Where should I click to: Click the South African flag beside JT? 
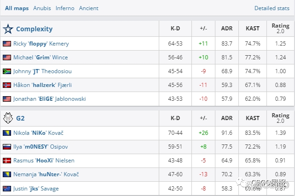tap(7, 71)
